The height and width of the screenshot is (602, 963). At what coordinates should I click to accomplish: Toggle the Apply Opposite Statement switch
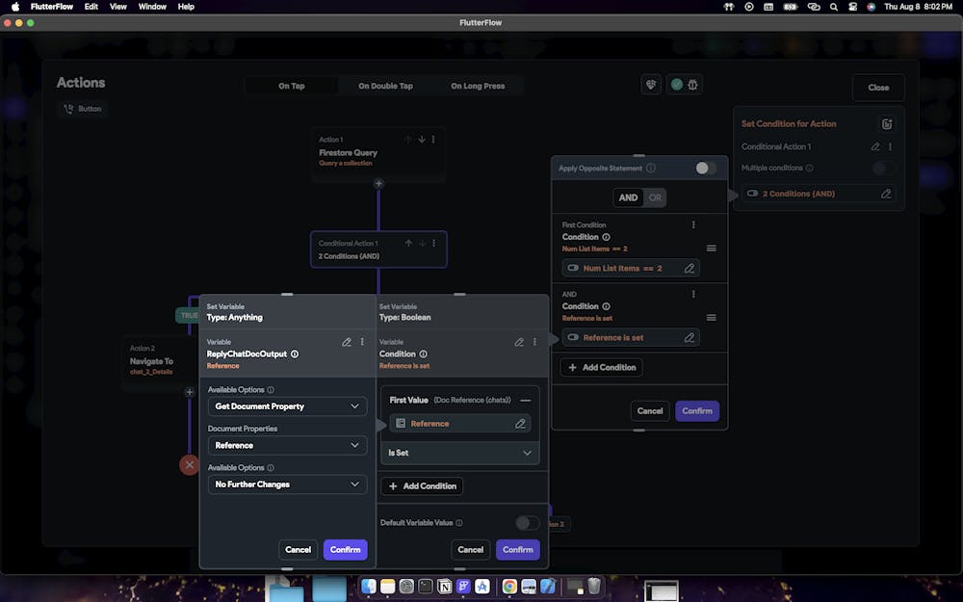(706, 169)
